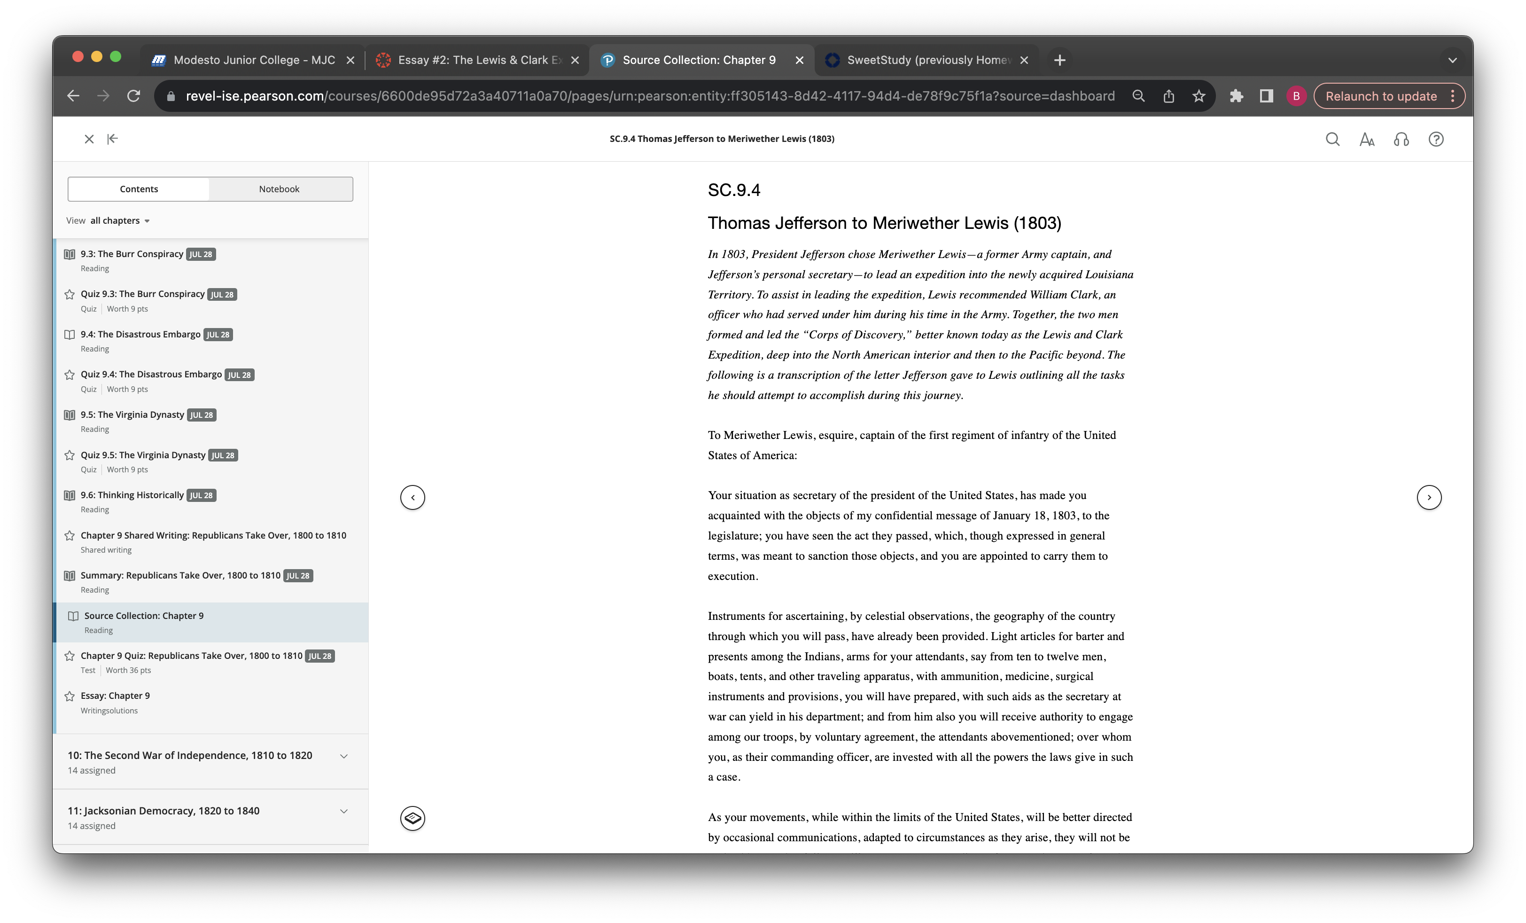Click Relaunch to update button
This screenshot has height=923, width=1526.
(1380, 96)
